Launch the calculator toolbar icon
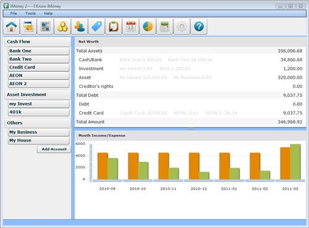 (165, 27)
